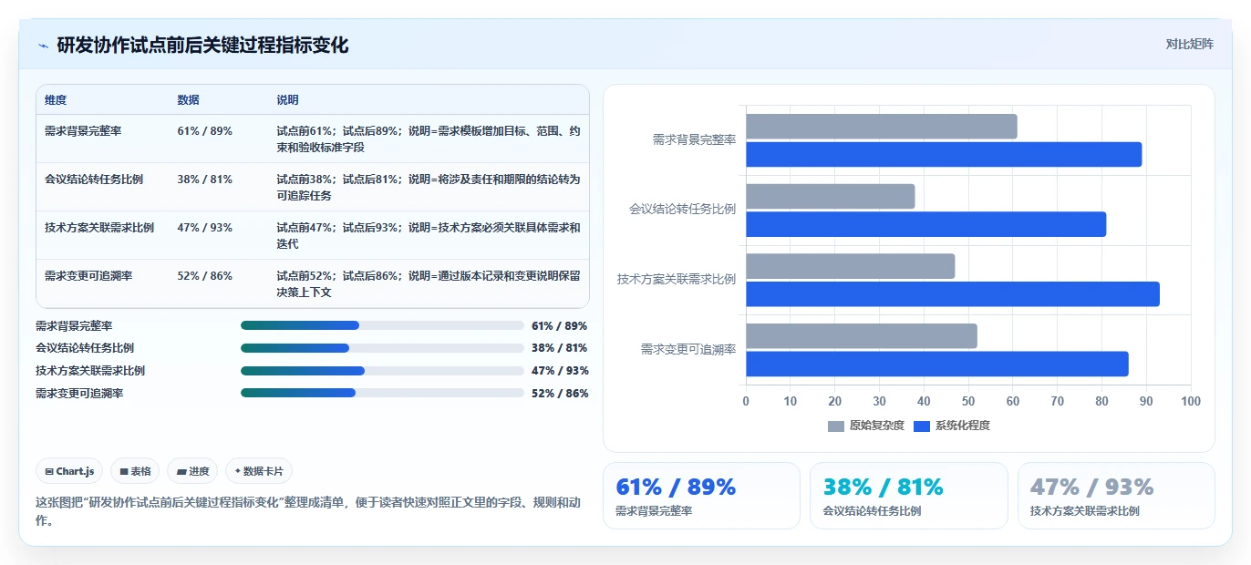Click 需求背景完整率 label left of progress bar
This screenshot has height=565, width=1251.
74,325
